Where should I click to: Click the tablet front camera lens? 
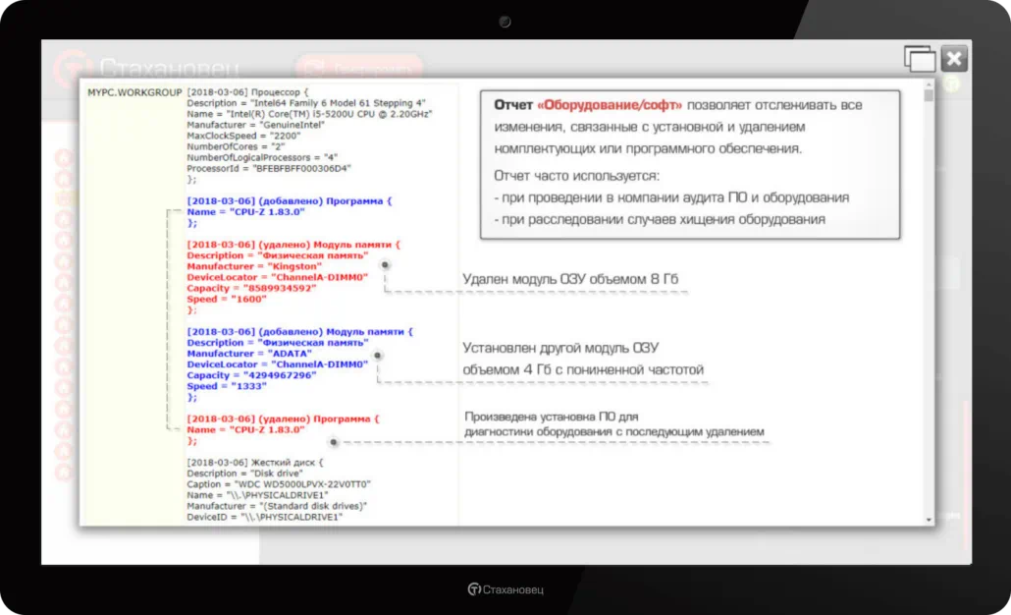click(x=505, y=21)
